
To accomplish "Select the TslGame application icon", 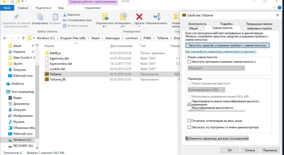I will tap(47, 74).
